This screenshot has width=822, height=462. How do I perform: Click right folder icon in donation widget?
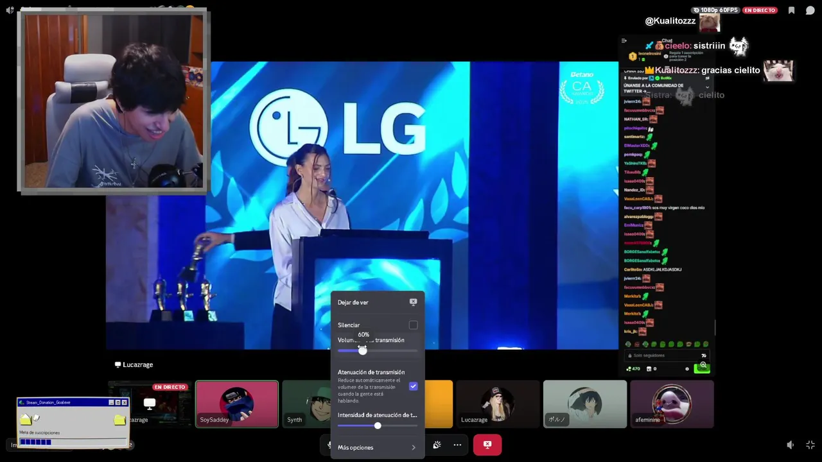coord(119,420)
